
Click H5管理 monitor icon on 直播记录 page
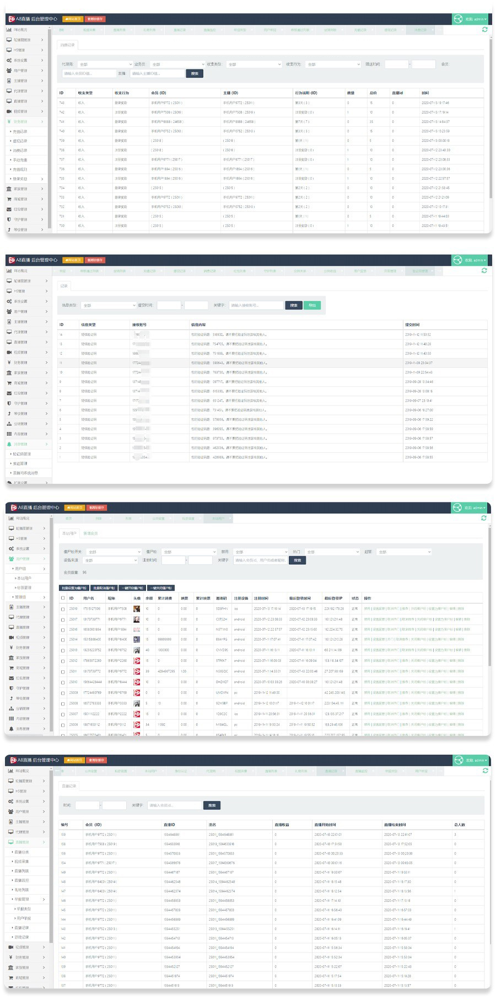click(x=11, y=791)
